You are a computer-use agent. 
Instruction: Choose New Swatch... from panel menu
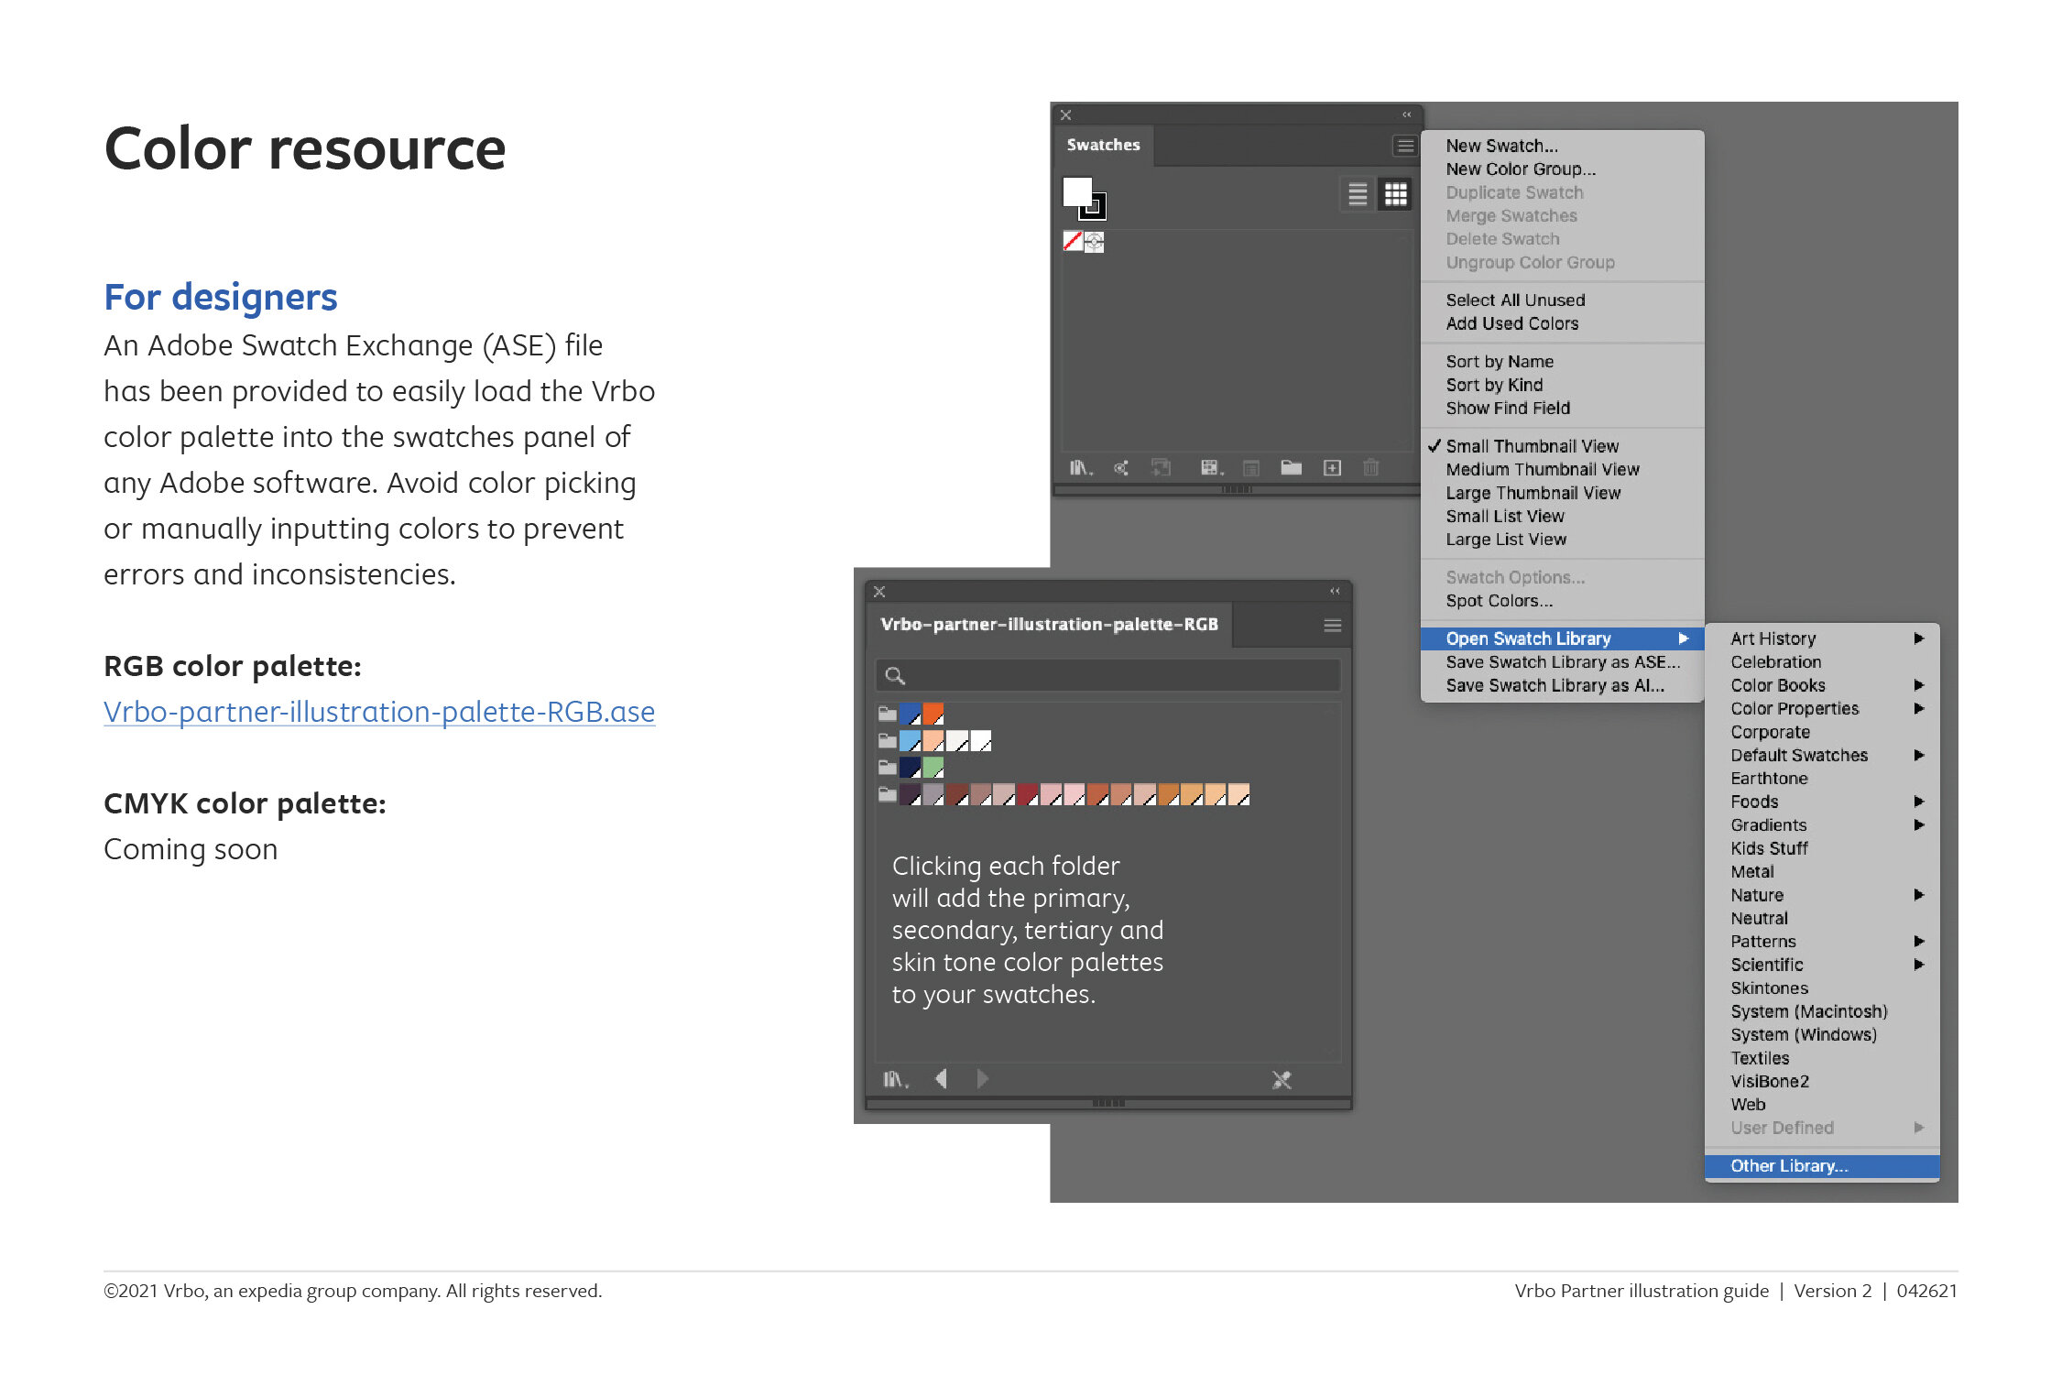1501,146
